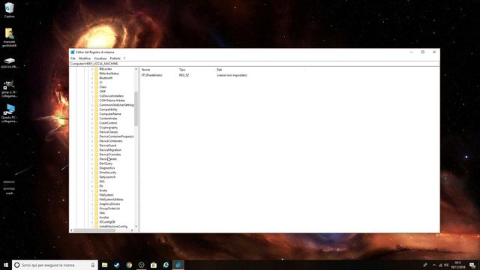Viewport: 480px width, 270px height.
Task: Click the microphone icon in the search box
Action: pyautogui.click(x=93, y=265)
